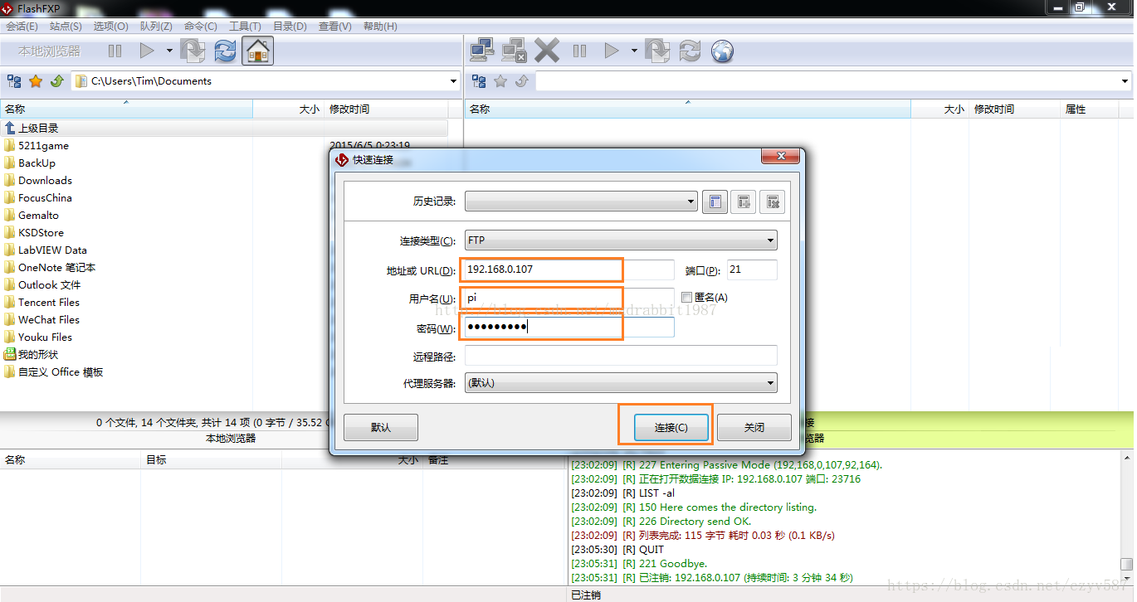Refresh the local browser pane

click(225, 51)
